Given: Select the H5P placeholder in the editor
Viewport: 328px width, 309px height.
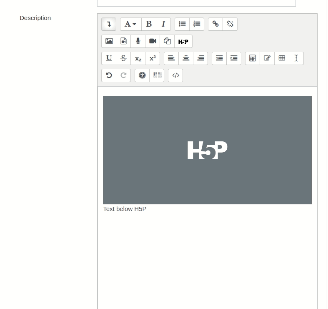Looking at the screenshot, I should coord(207,150).
